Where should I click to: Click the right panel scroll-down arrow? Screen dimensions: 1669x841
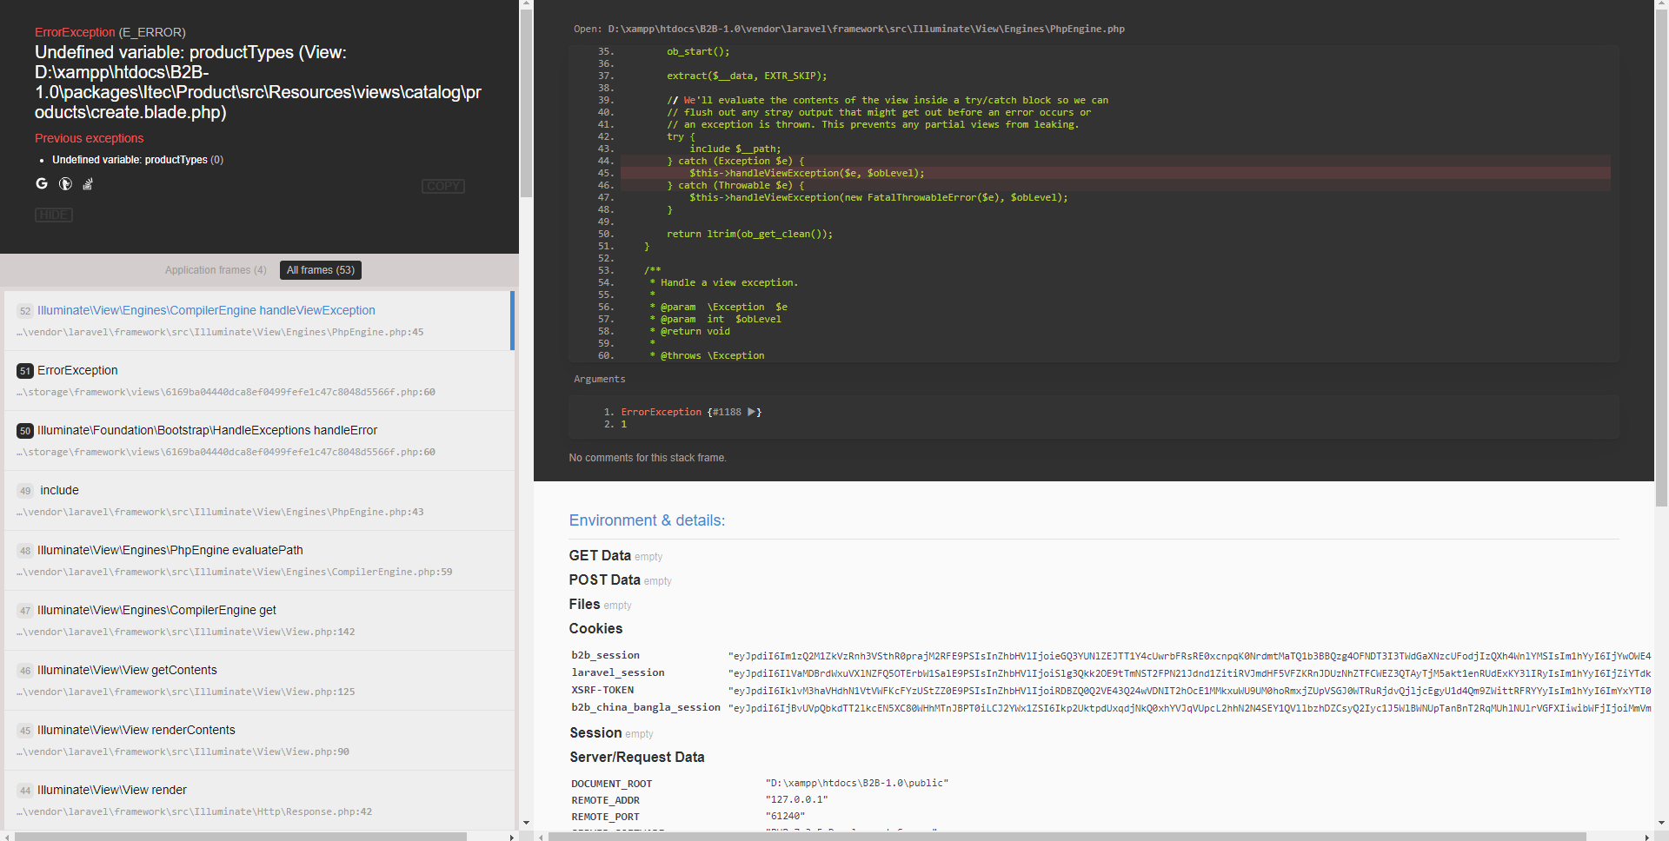coord(1661,823)
